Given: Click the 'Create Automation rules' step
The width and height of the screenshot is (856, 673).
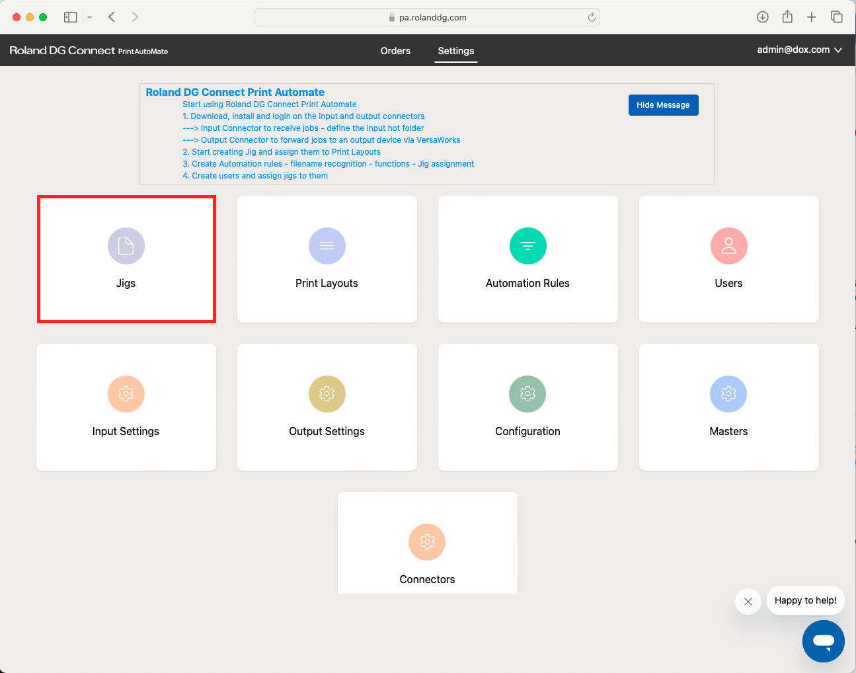Looking at the screenshot, I should [x=329, y=164].
